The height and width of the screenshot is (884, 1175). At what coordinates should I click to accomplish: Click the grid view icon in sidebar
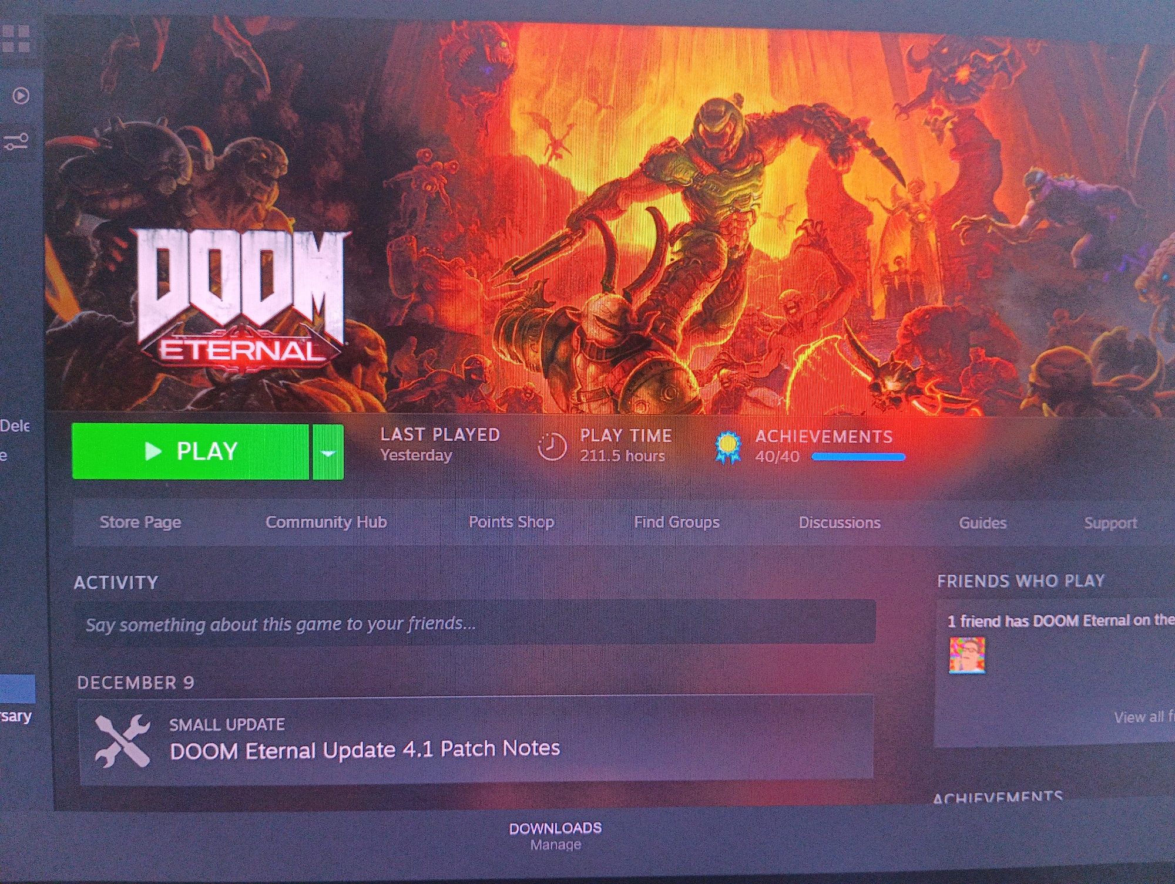click(x=16, y=39)
